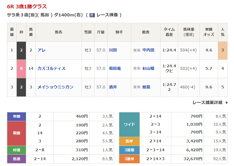The width and height of the screenshot is (234, 166).
Task: Click the race video camera icon
Action: tap(92, 15)
